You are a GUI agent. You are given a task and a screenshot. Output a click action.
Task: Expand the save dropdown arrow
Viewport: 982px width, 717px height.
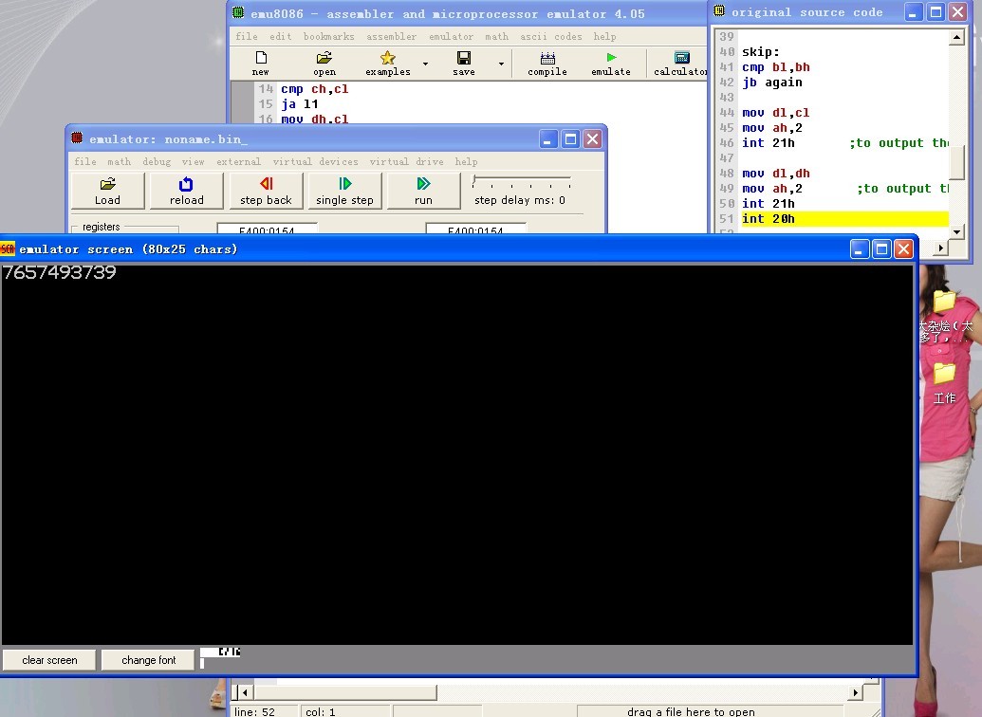pyautogui.click(x=501, y=64)
